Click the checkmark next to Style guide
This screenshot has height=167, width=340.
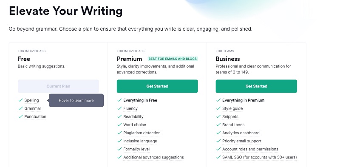[x=218, y=108]
